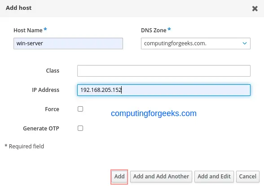Click the Add button
The image size is (264, 186).
(119, 177)
